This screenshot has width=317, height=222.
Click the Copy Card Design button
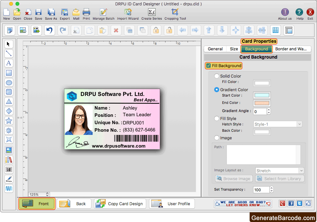[120, 204]
